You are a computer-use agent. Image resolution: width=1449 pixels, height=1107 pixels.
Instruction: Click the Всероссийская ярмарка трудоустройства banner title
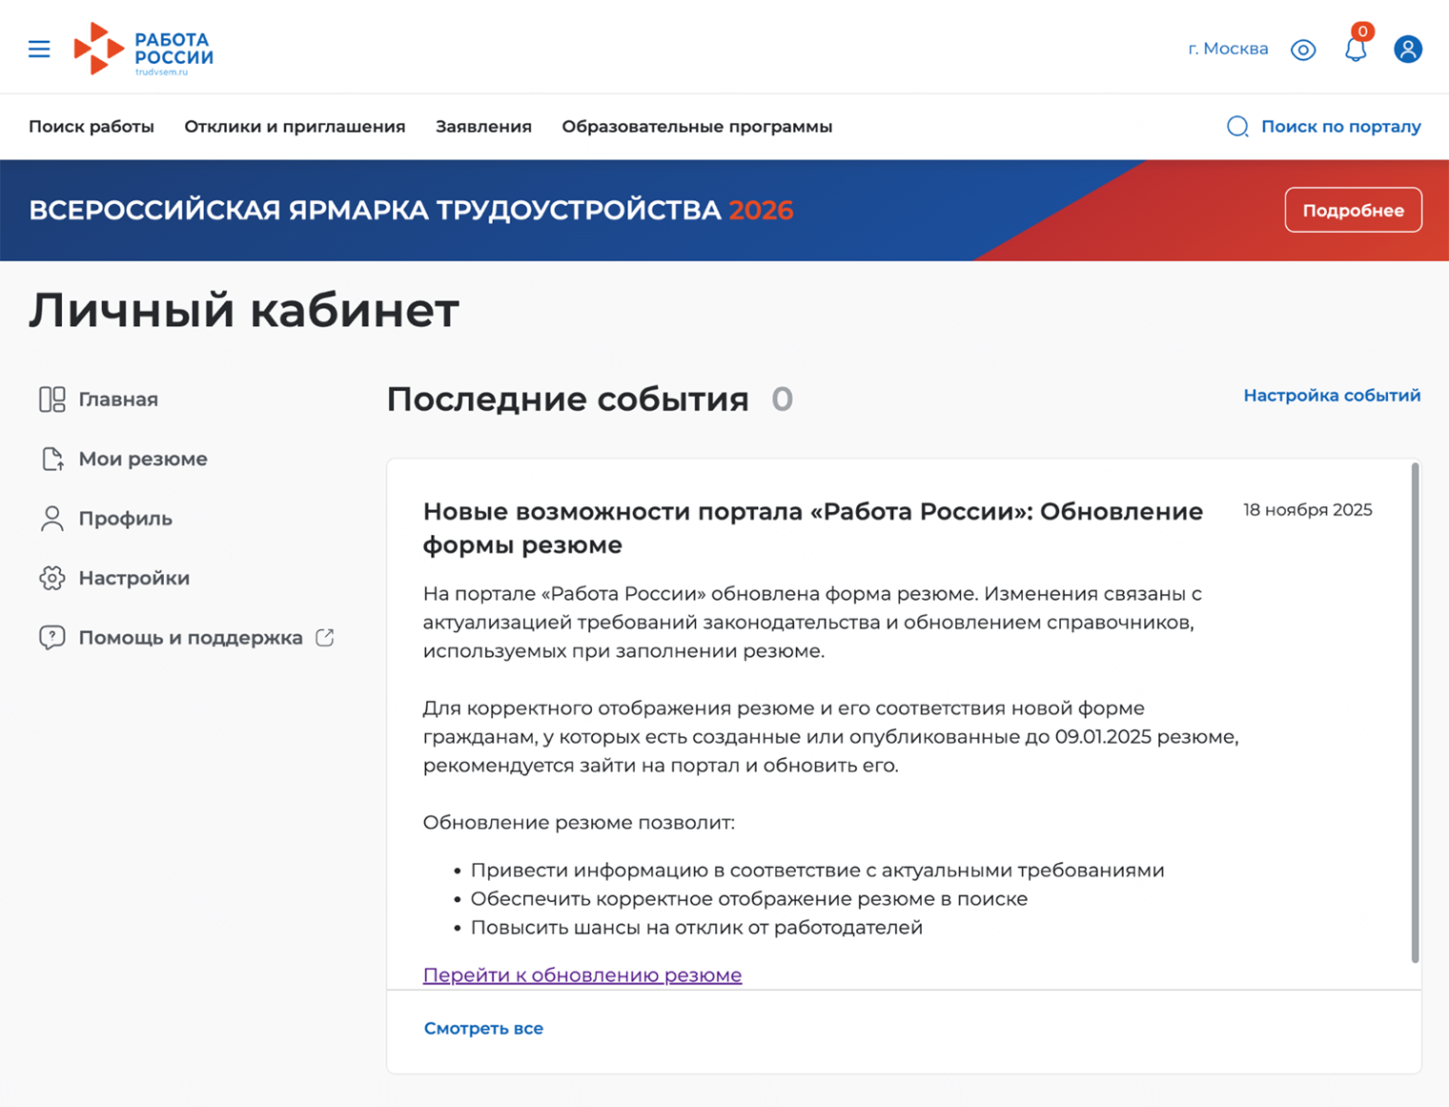pyautogui.click(x=411, y=210)
